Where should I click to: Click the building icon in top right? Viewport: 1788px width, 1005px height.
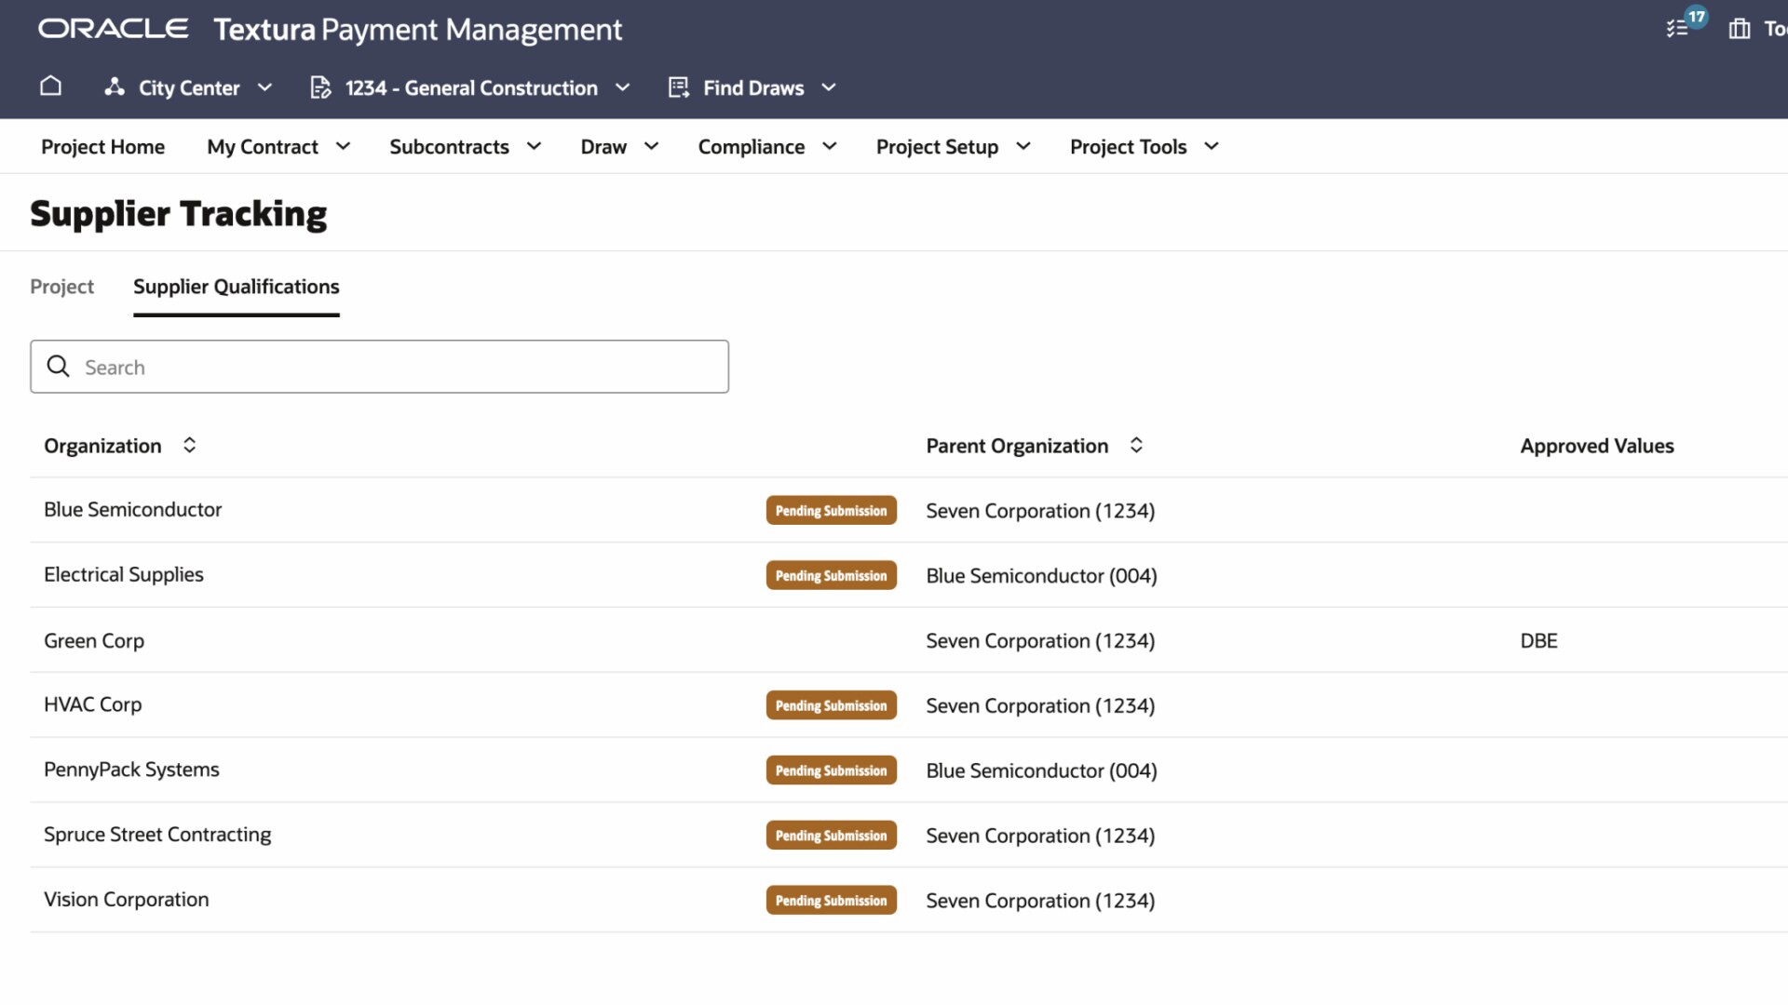pyautogui.click(x=1739, y=29)
